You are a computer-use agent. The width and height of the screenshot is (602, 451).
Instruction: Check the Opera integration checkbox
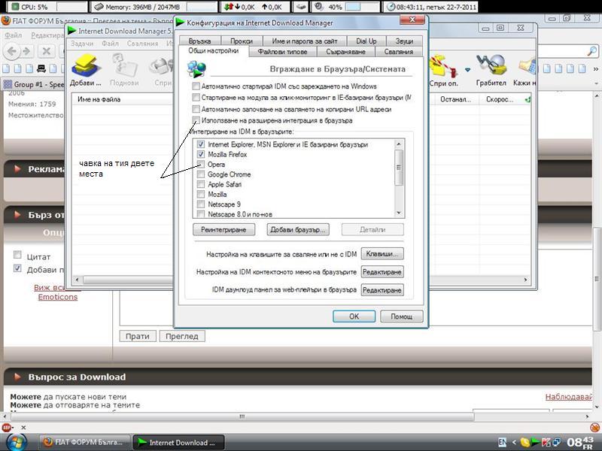(200, 164)
